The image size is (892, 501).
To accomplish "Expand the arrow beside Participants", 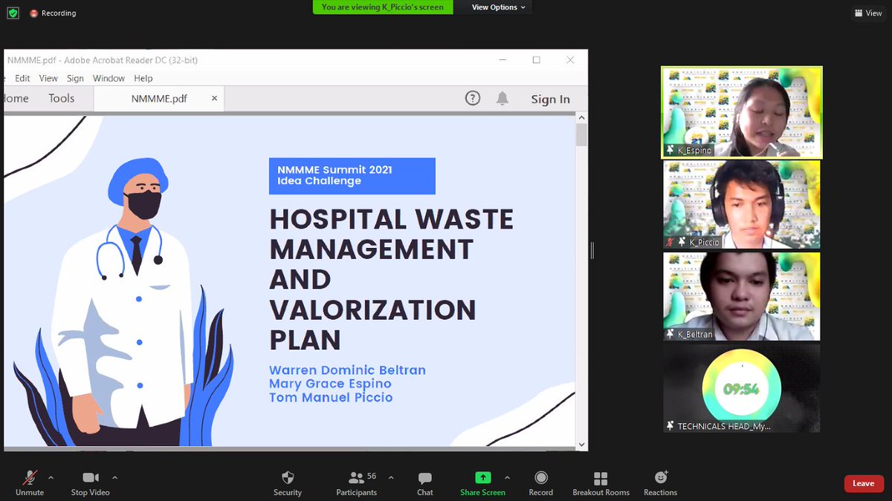I will coord(391,477).
